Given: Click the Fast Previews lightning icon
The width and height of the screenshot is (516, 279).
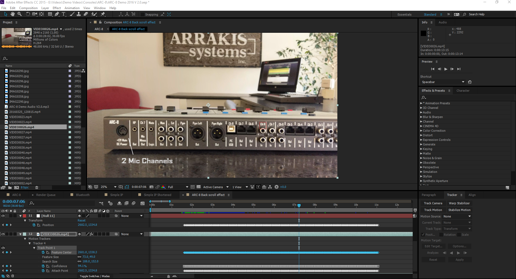Looking at the screenshot, I should 258,187.
